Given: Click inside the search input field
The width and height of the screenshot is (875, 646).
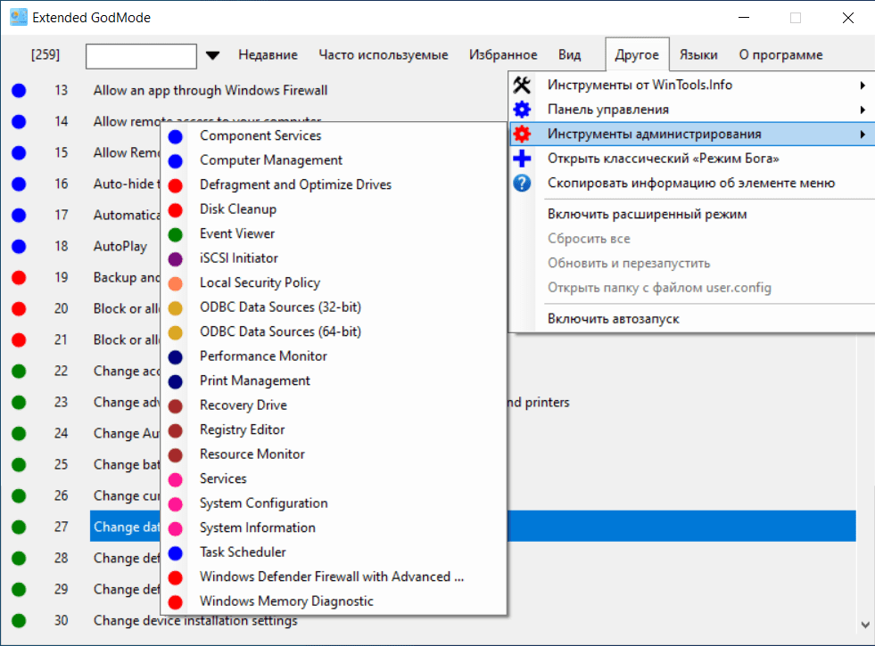Looking at the screenshot, I should (141, 56).
